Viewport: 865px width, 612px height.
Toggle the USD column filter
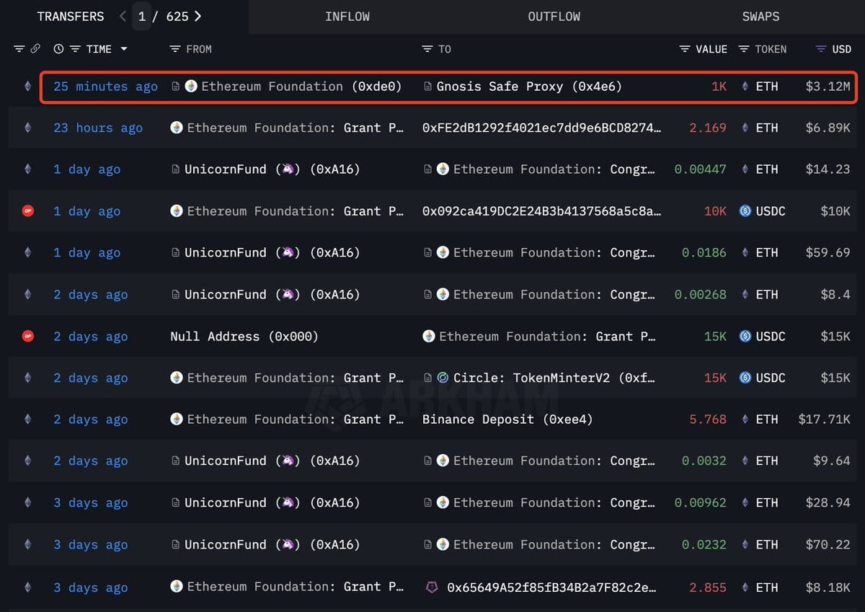tap(820, 49)
